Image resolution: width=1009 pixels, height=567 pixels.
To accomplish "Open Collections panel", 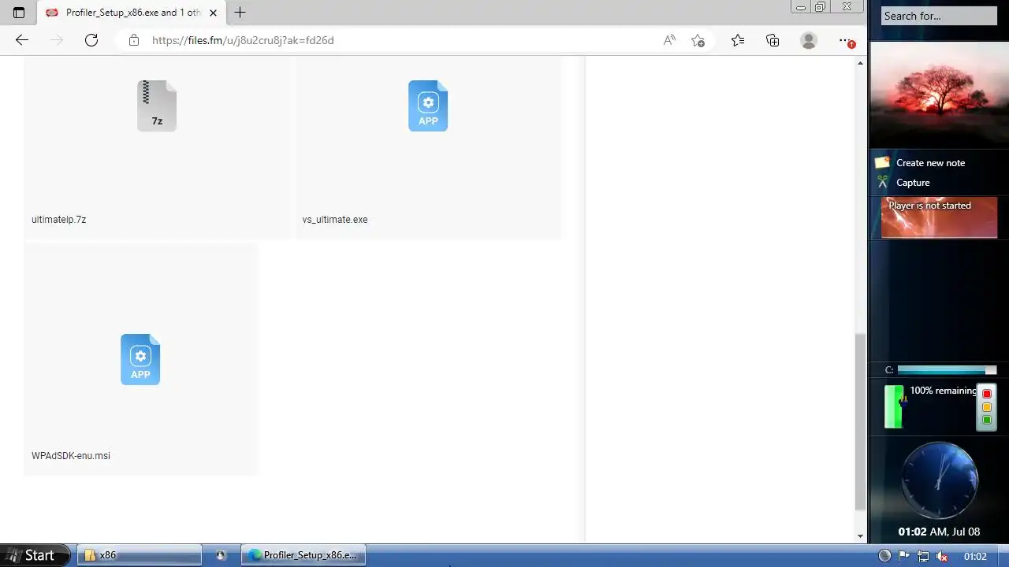I will click(x=773, y=40).
